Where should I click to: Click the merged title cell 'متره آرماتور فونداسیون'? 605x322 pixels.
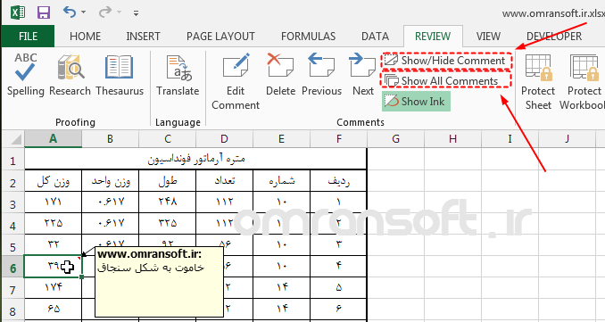coord(196,159)
